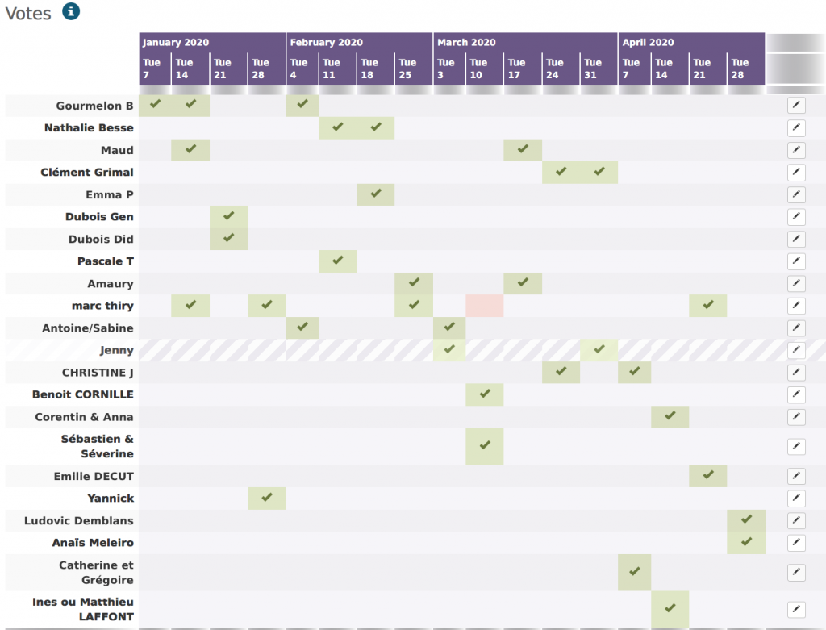This screenshot has height=630, width=826.
Task: Open the Votes info icon
Action: pyautogui.click(x=71, y=11)
